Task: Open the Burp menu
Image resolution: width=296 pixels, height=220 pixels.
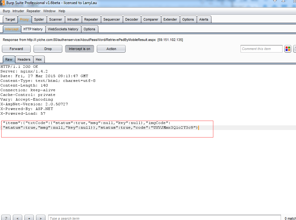Action: tap(6, 11)
